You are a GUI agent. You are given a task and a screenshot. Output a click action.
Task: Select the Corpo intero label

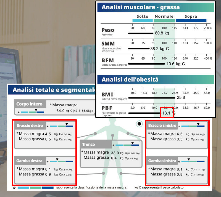(x=29, y=104)
